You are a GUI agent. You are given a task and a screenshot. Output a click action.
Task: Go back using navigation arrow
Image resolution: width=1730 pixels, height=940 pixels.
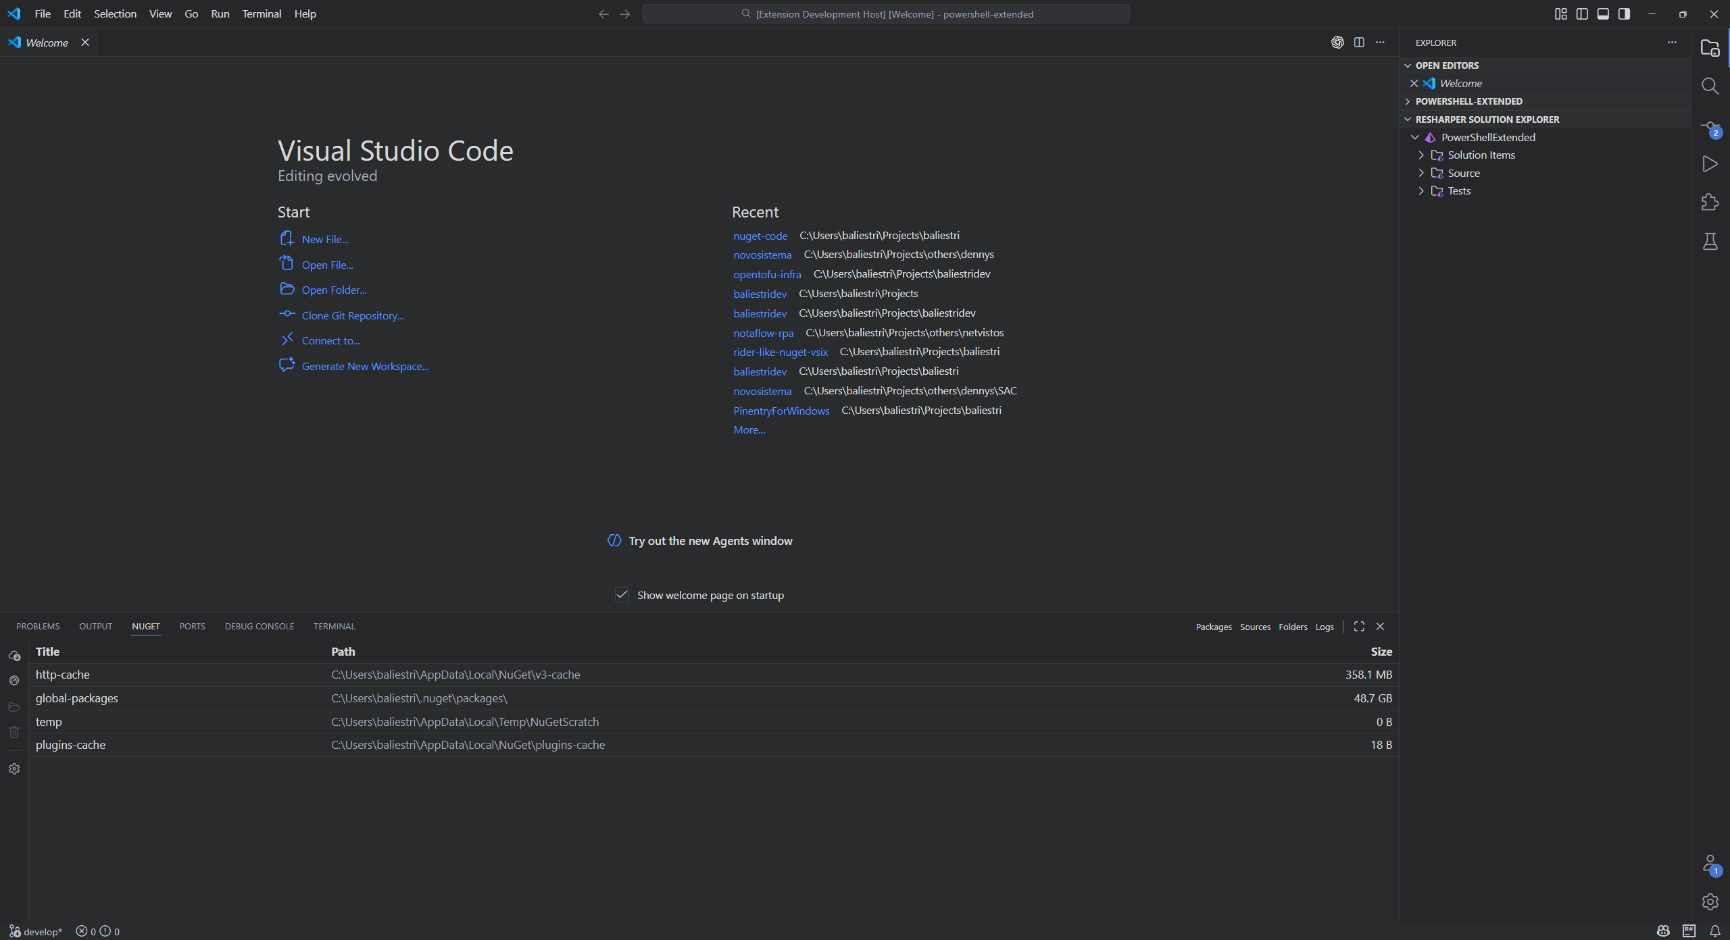(603, 14)
